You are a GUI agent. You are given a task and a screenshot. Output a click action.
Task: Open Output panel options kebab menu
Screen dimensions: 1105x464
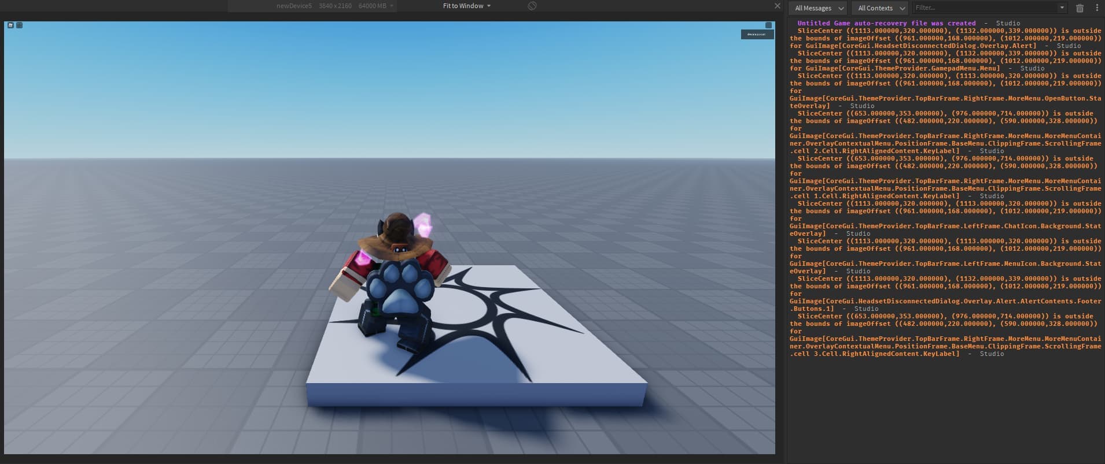coord(1097,8)
